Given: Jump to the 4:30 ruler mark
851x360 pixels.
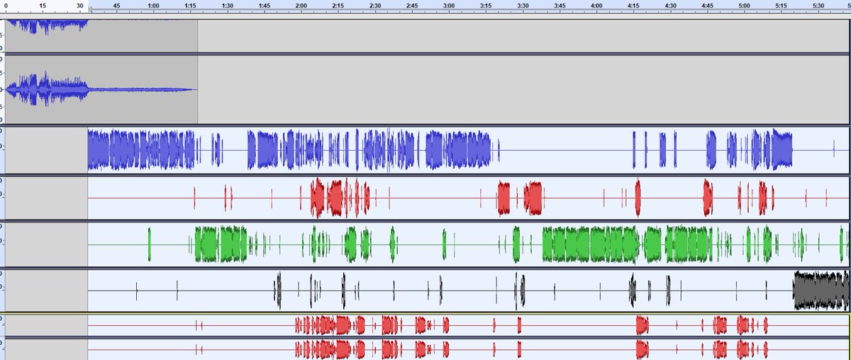Looking at the screenshot, I should point(669,5).
